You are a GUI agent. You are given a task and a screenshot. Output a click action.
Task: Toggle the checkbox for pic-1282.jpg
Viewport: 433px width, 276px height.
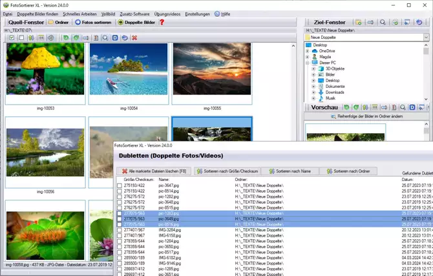(x=119, y=196)
